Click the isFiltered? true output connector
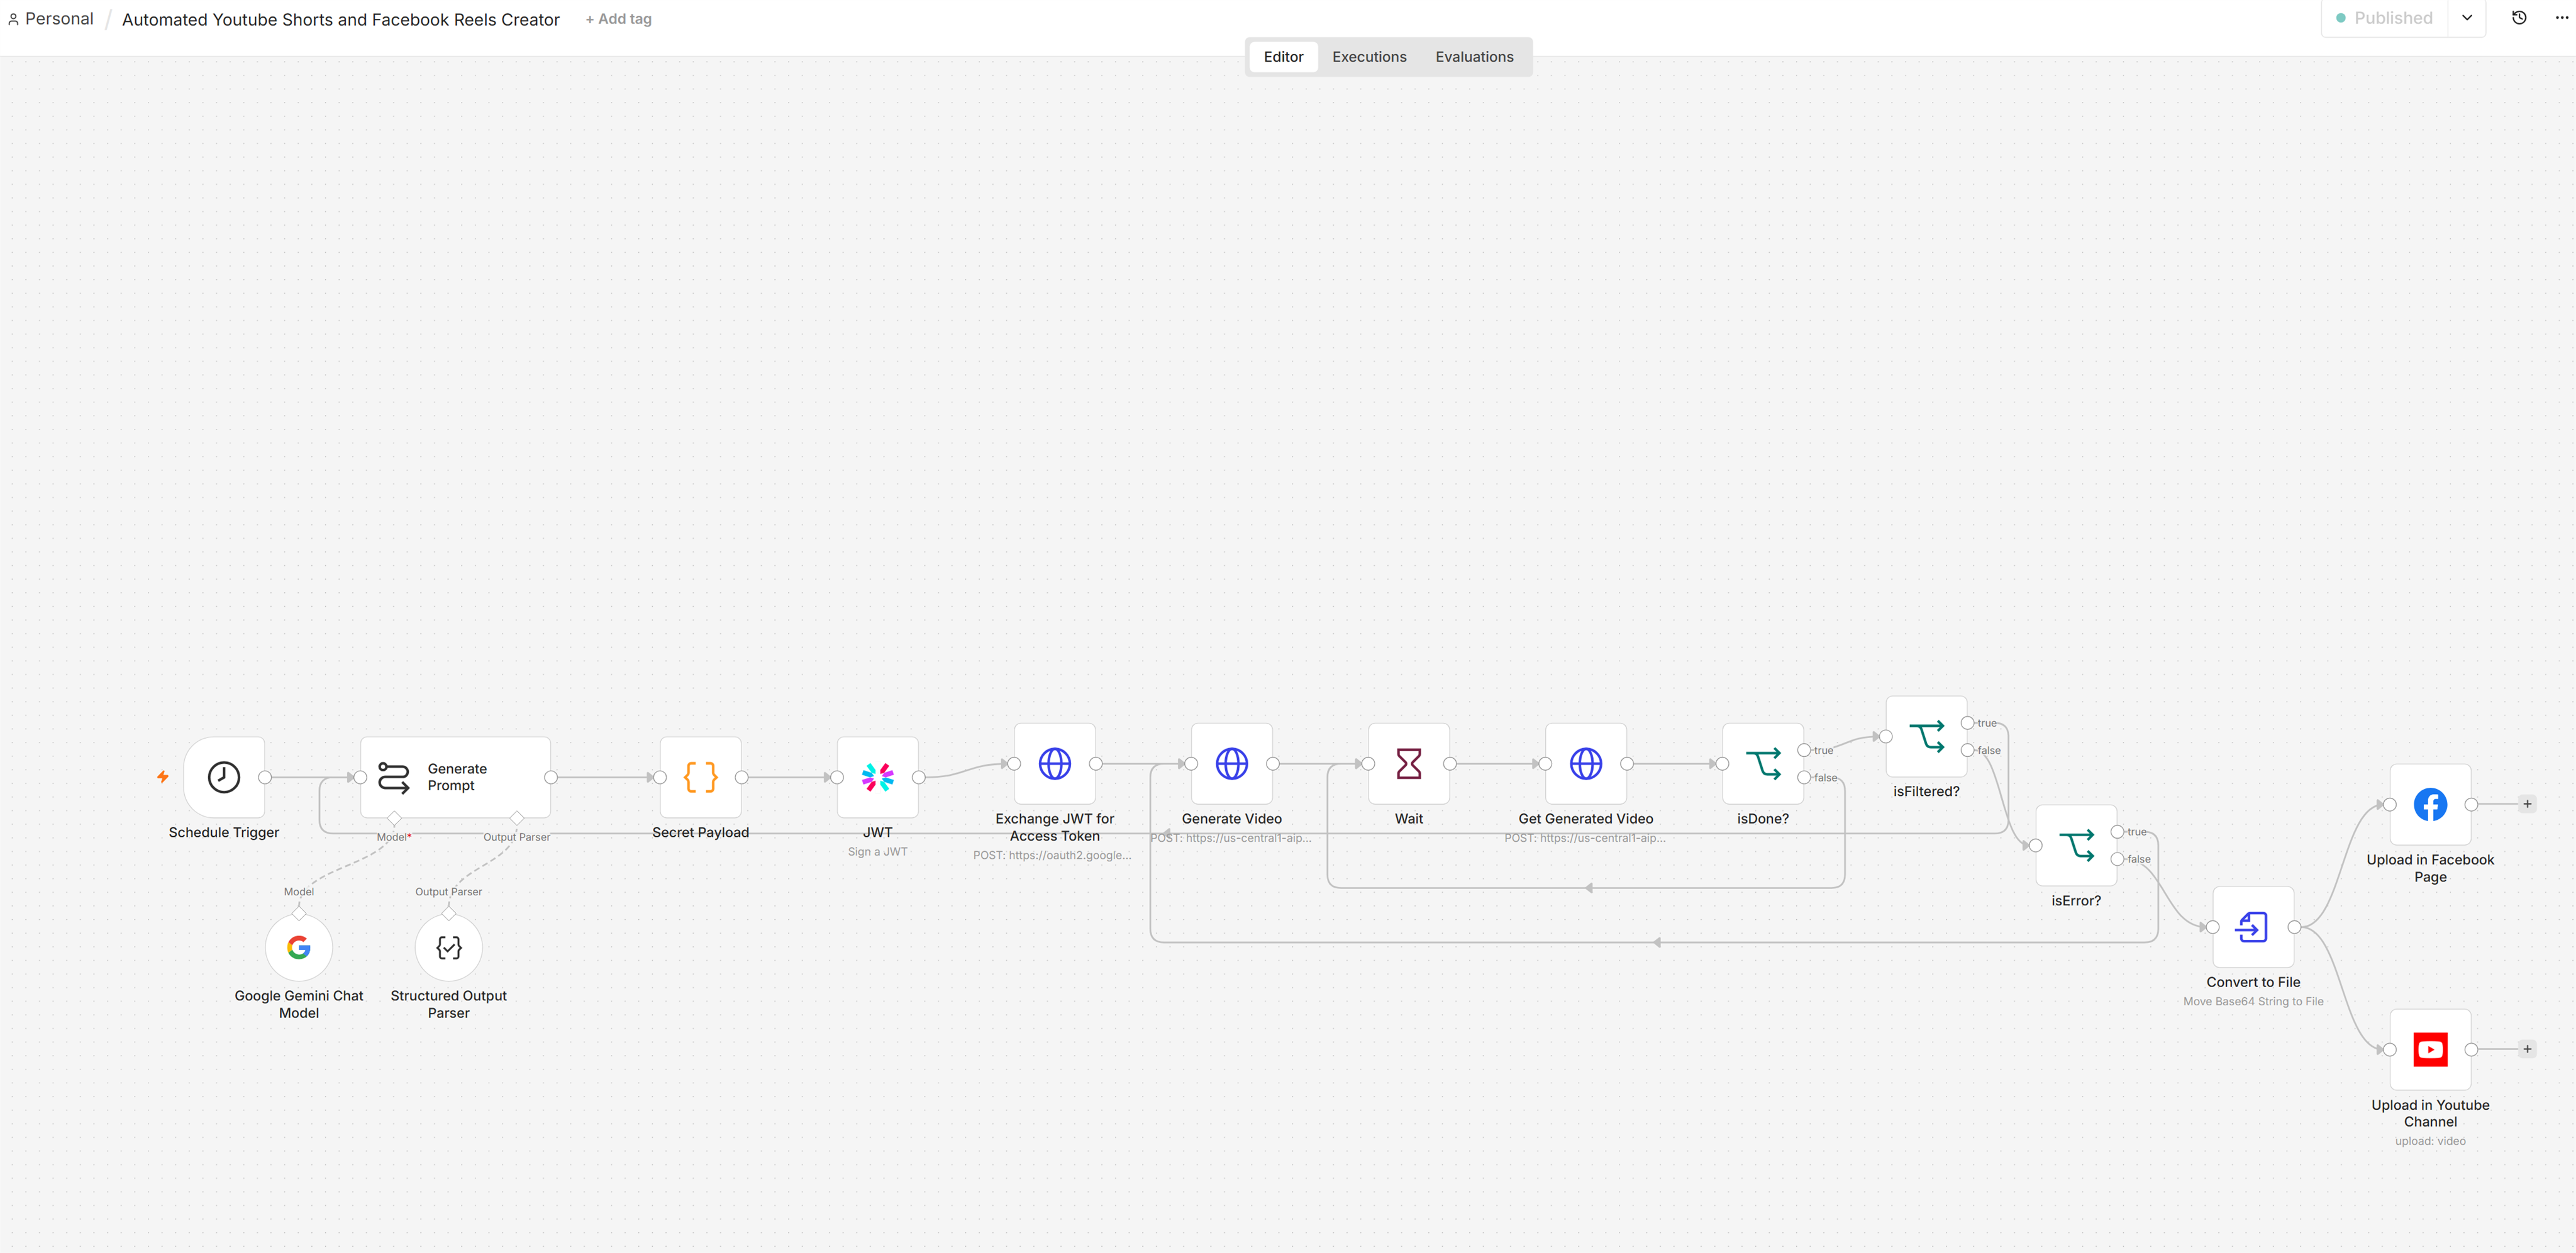The height and width of the screenshot is (1253, 2576). (1967, 723)
